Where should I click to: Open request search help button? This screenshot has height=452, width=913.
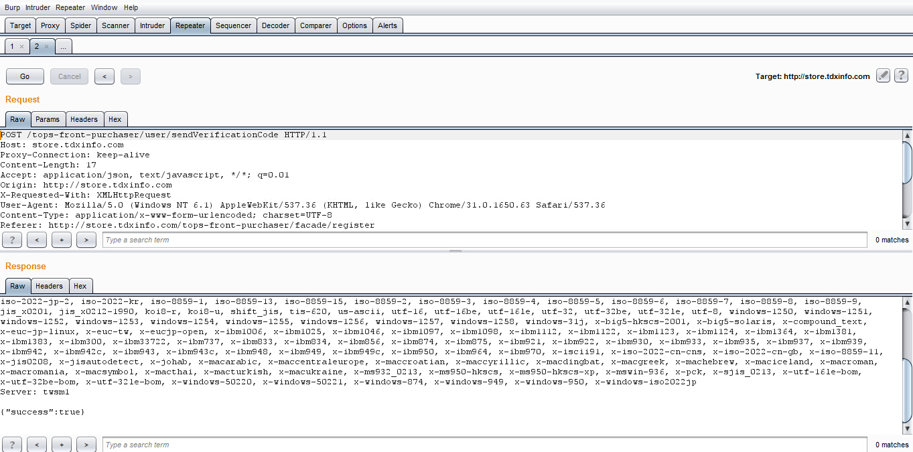point(12,240)
